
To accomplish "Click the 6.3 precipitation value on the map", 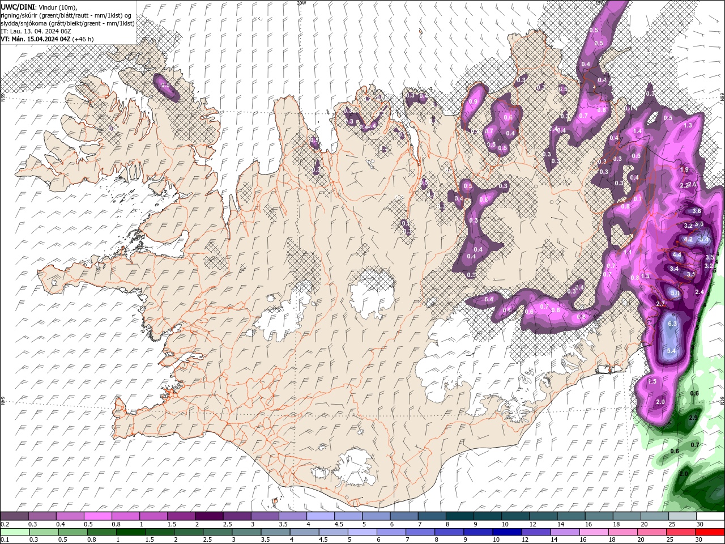I will 672,324.
